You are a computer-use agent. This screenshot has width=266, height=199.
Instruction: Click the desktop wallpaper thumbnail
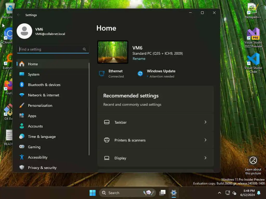click(x=113, y=52)
